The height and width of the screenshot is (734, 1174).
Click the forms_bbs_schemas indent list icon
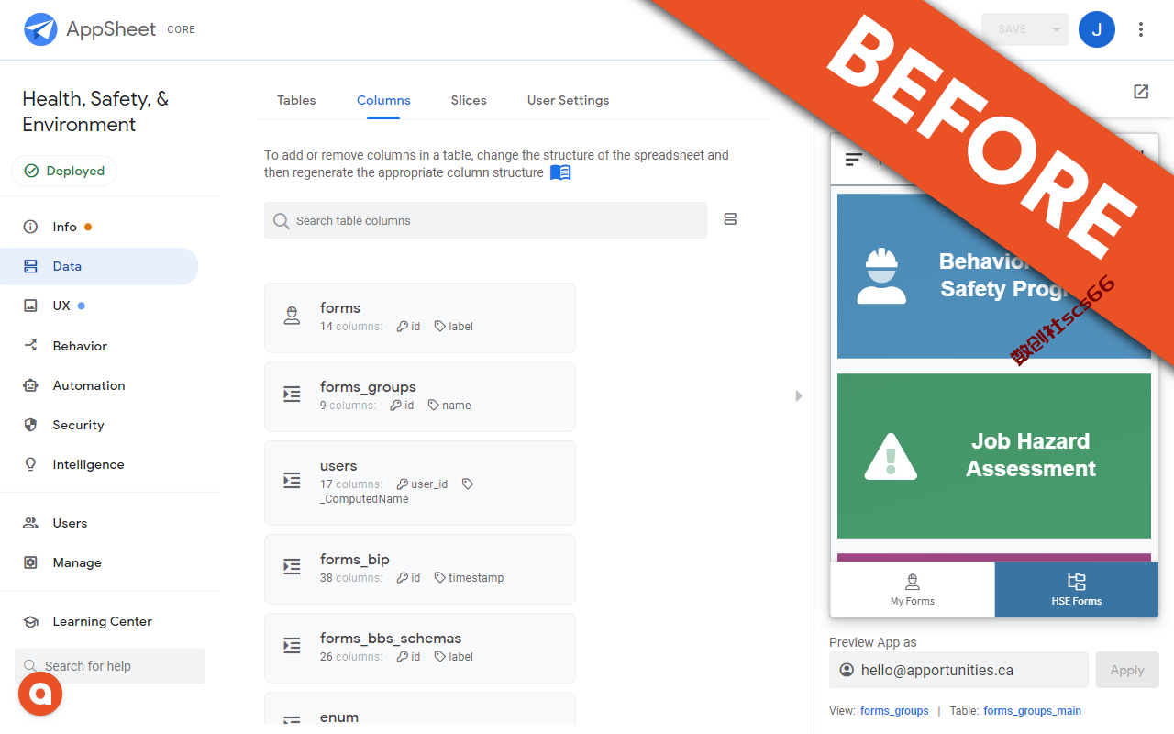pyautogui.click(x=292, y=646)
